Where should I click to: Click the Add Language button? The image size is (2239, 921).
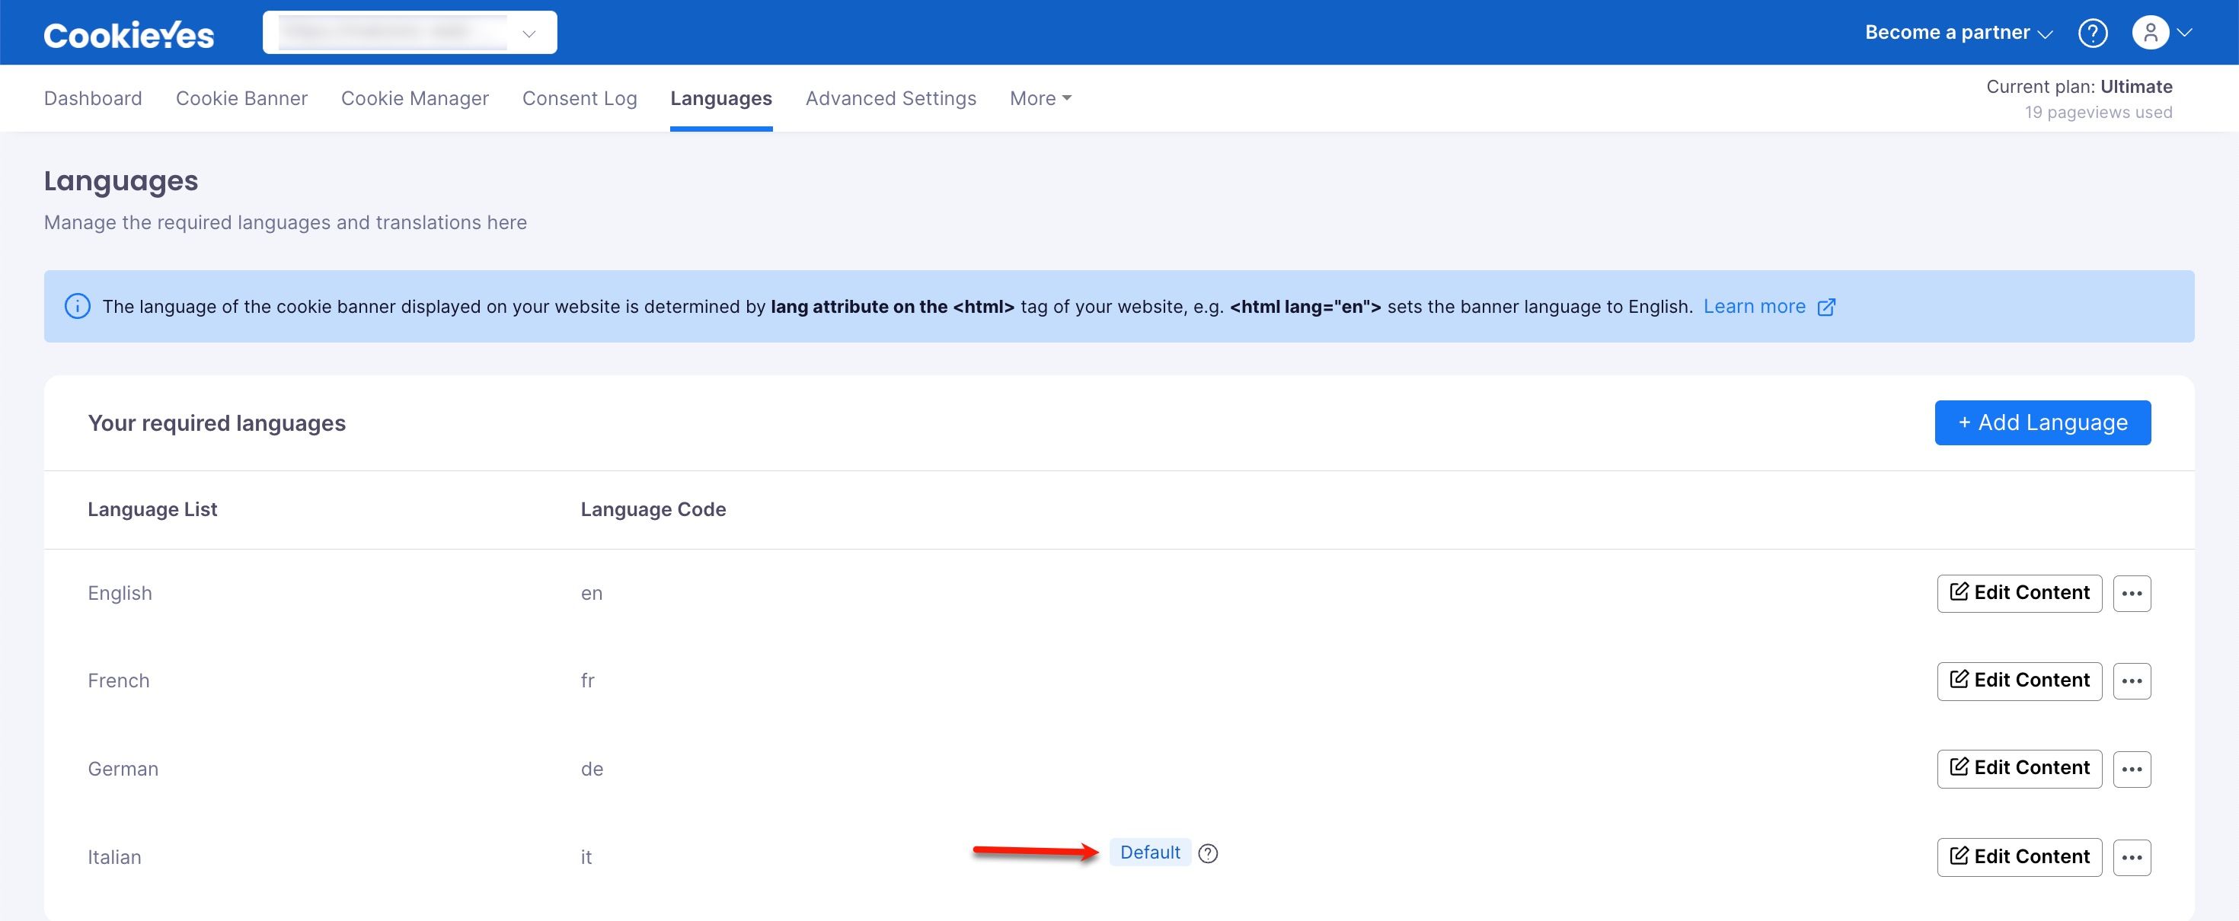[2042, 422]
